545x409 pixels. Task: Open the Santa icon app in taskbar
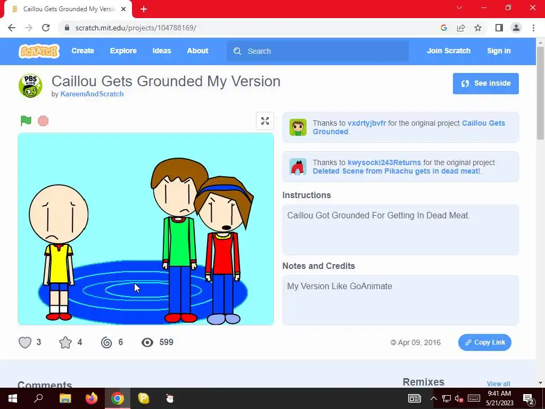pos(170,398)
